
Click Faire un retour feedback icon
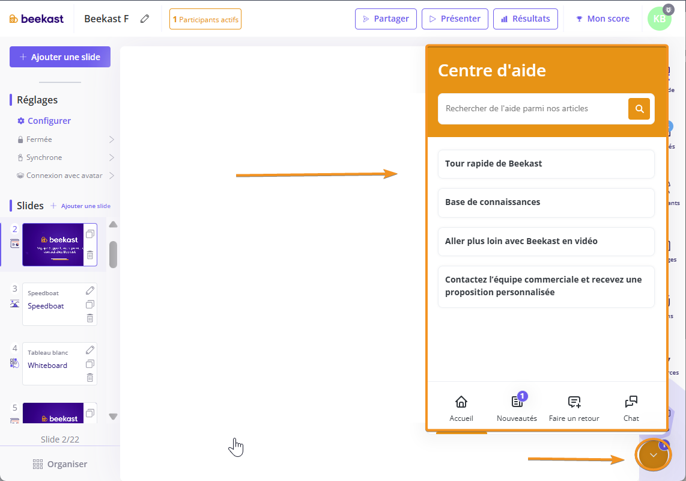point(574,408)
